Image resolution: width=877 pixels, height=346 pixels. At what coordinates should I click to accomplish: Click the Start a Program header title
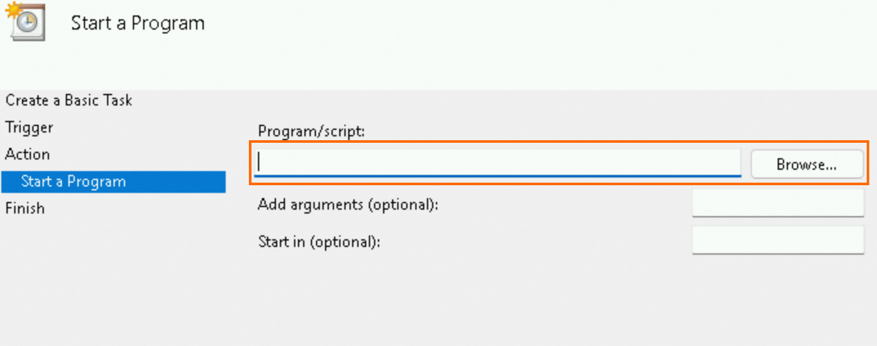coord(137,23)
